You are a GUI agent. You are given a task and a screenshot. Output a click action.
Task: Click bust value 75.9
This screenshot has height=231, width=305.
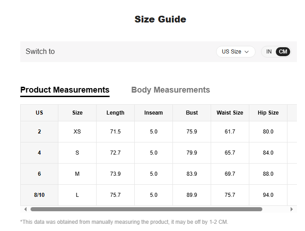point(192,132)
